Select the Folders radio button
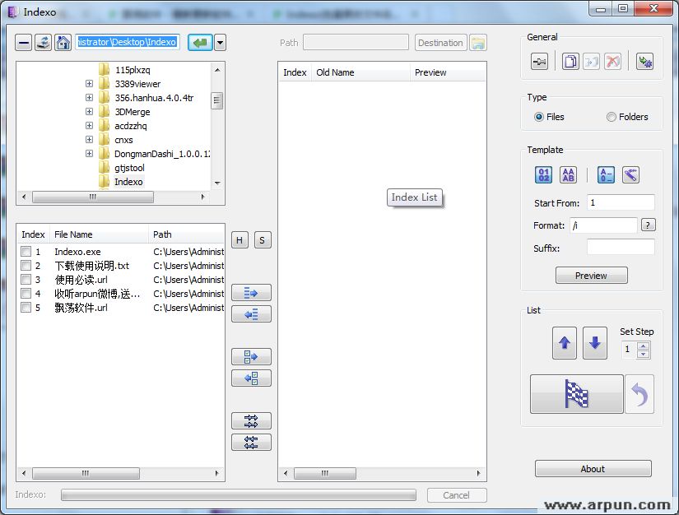The height and width of the screenshot is (515, 679). point(612,117)
